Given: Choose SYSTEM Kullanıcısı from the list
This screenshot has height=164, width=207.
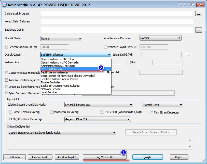Looking at the screenshot, I should click(76, 69).
